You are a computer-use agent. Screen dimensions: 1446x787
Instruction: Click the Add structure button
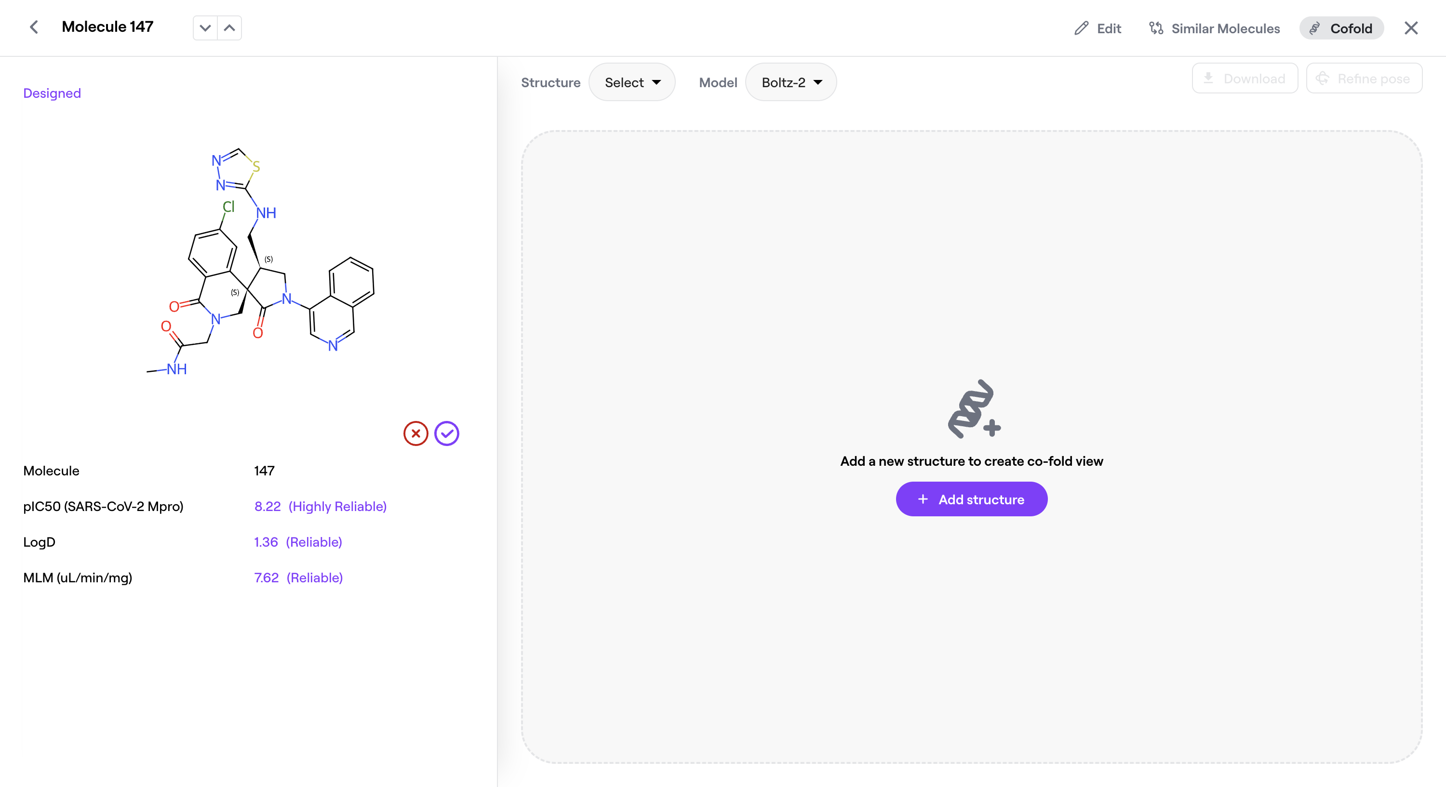(x=971, y=499)
